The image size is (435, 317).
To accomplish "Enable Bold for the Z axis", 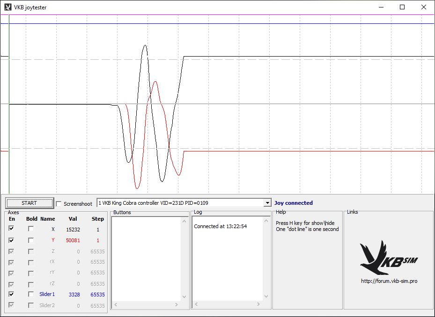I will [x=31, y=252].
